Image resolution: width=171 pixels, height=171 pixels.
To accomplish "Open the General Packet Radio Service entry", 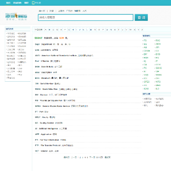I will [x=61, y=106].
